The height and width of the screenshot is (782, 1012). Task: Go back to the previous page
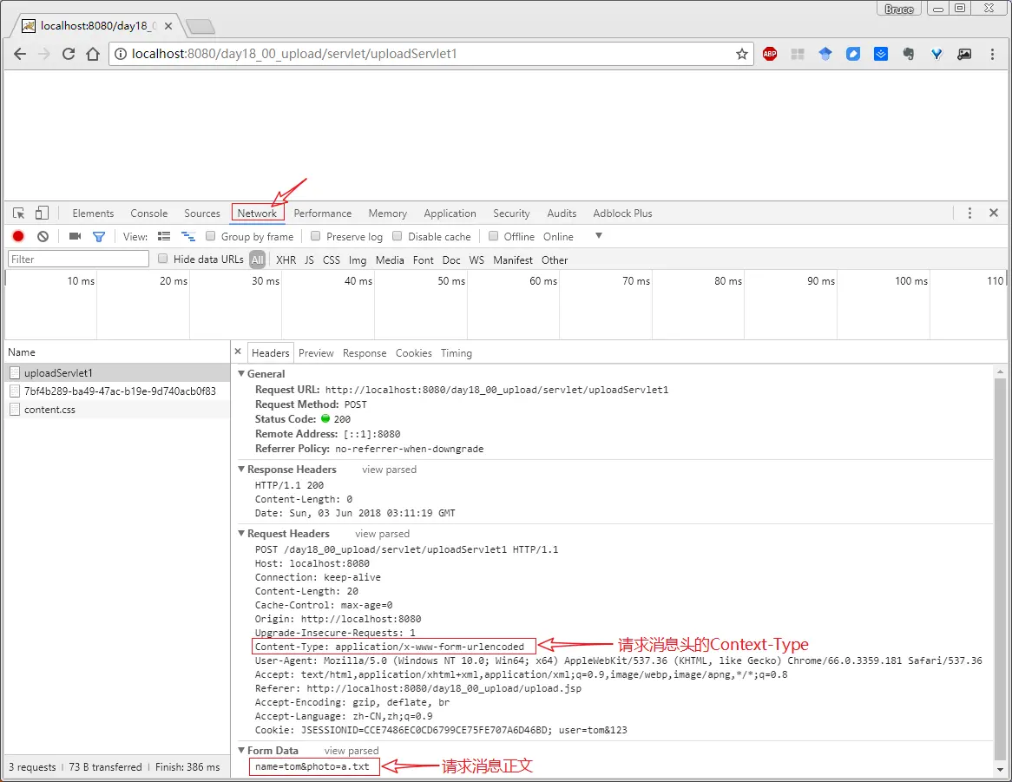[x=20, y=54]
